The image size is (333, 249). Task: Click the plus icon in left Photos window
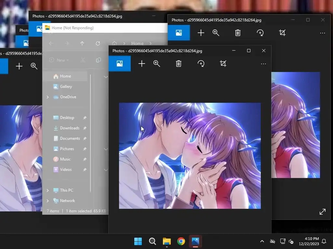(19, 66)
